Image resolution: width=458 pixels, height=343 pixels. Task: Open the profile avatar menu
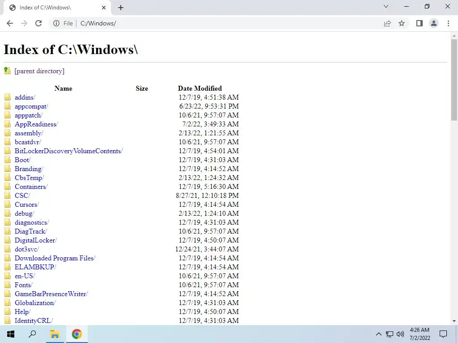434,23
